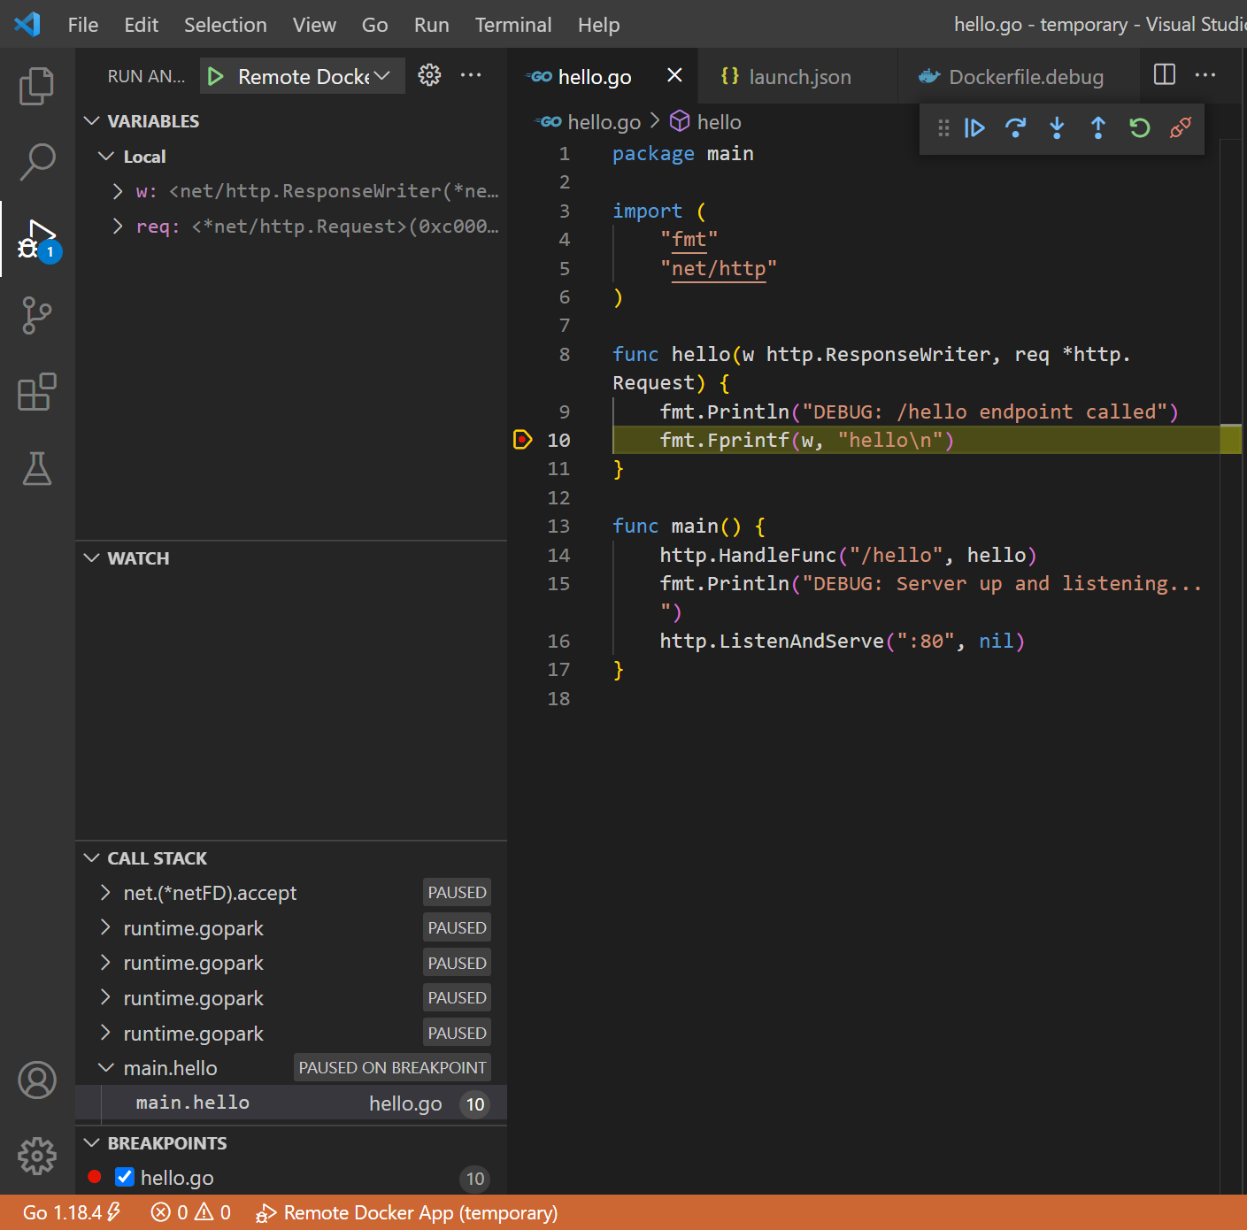
Task: Collapse the Local scope
Action: pyautogui.click(x=106, y=156)
